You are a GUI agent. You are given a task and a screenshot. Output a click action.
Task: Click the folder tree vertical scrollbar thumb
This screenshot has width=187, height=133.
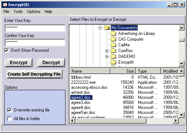(182, 40)
